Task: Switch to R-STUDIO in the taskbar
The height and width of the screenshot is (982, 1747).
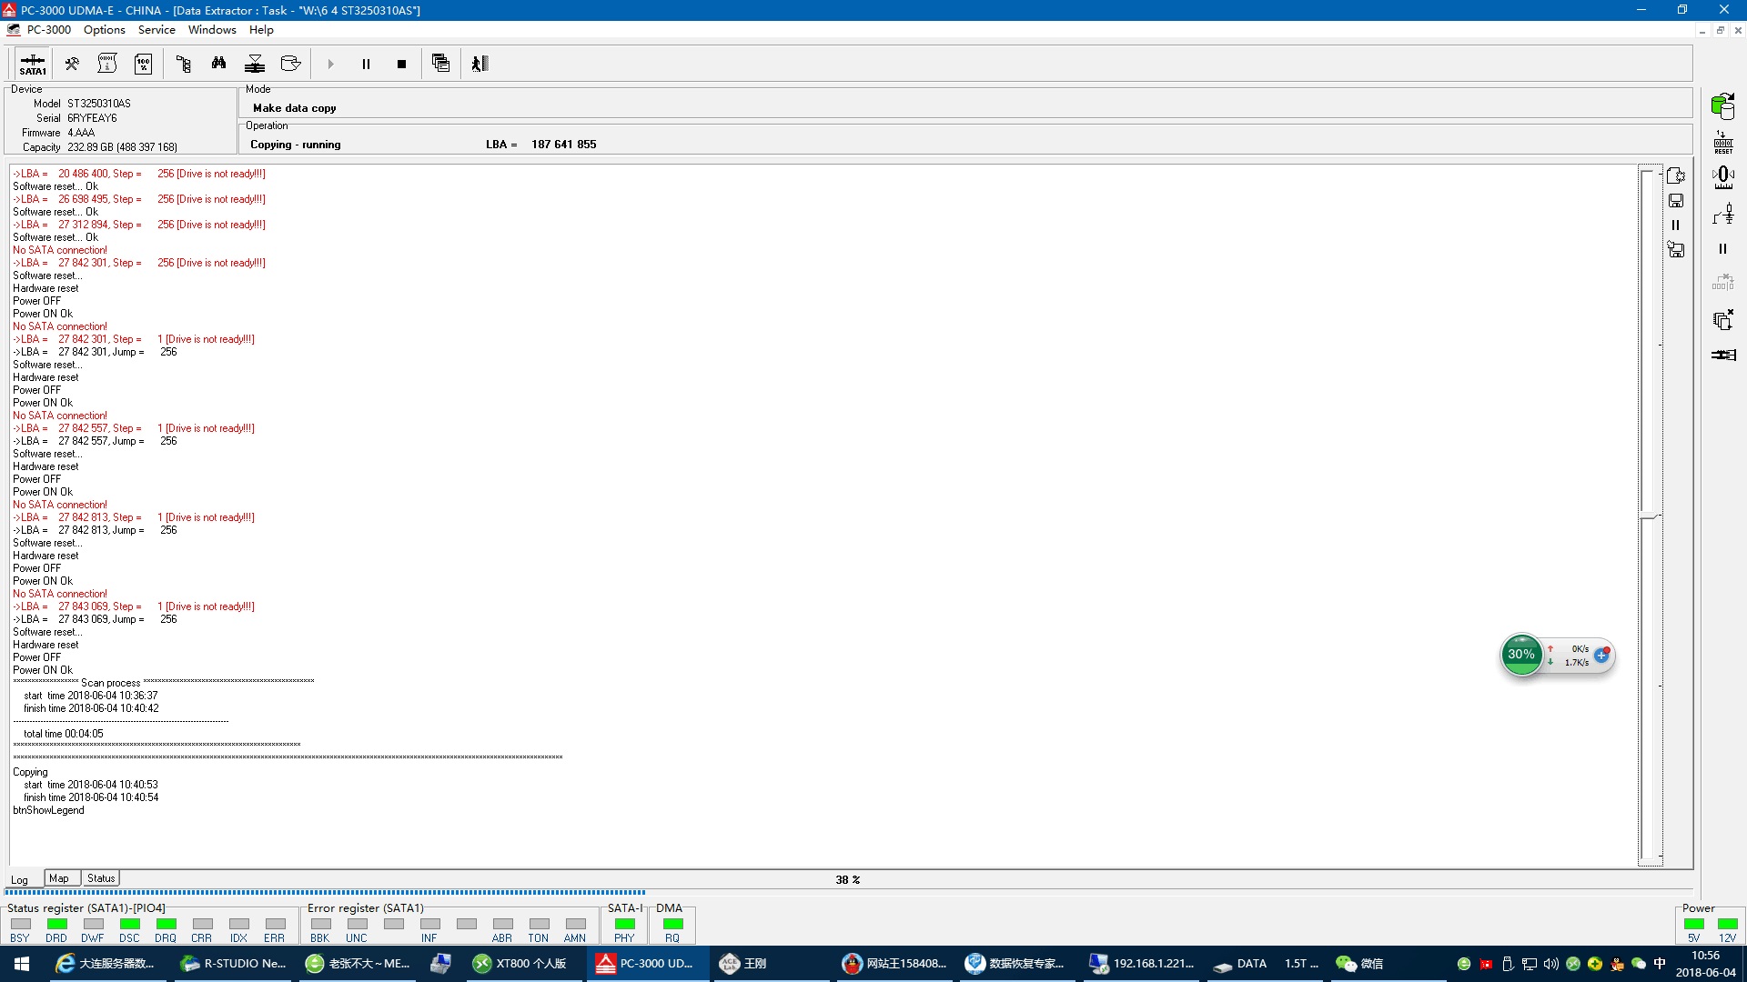Action: 233,964
